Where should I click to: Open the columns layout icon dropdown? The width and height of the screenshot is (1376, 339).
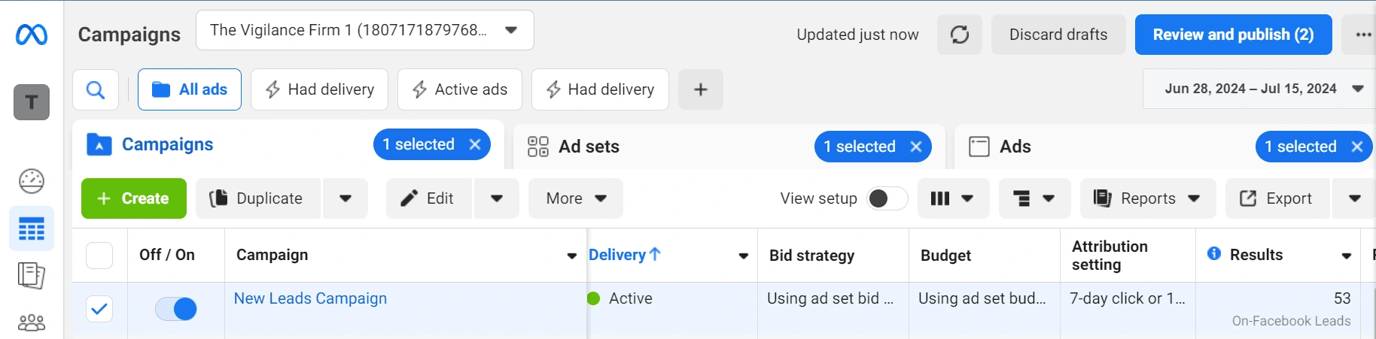953,198
